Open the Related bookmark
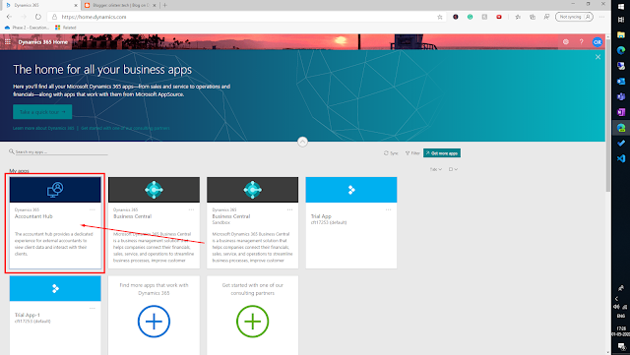The height and width of the screenshot is (355, 630). [x=66, y=28]
